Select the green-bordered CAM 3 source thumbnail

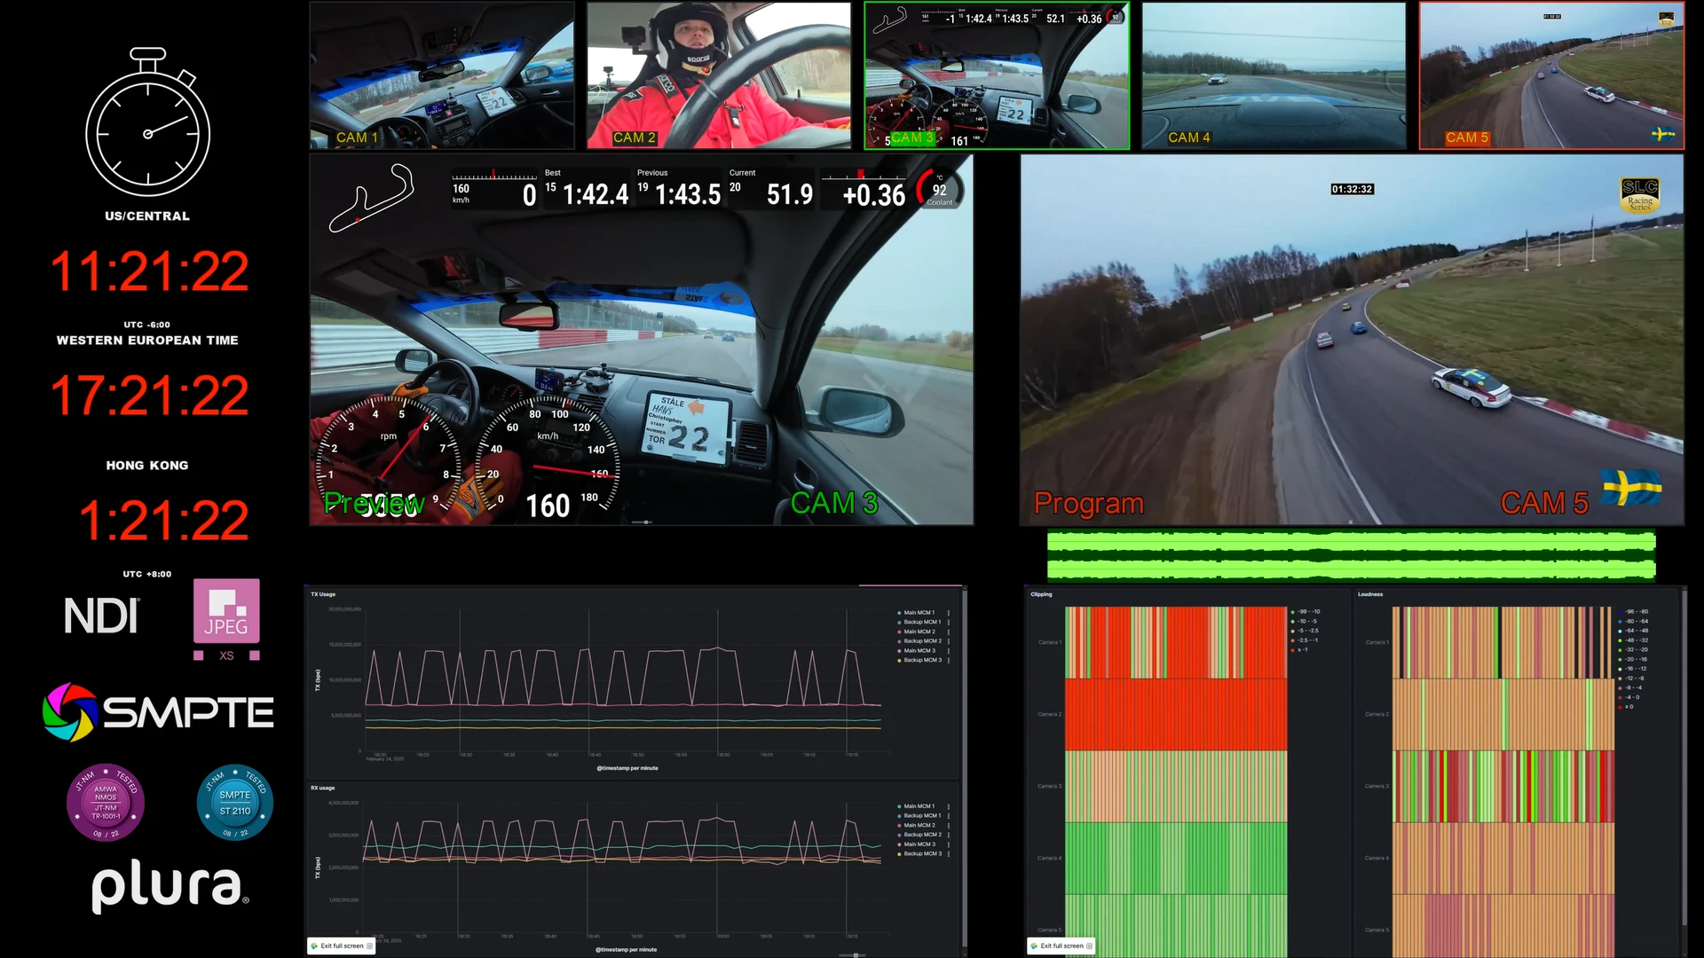click(x=997, y=75)
